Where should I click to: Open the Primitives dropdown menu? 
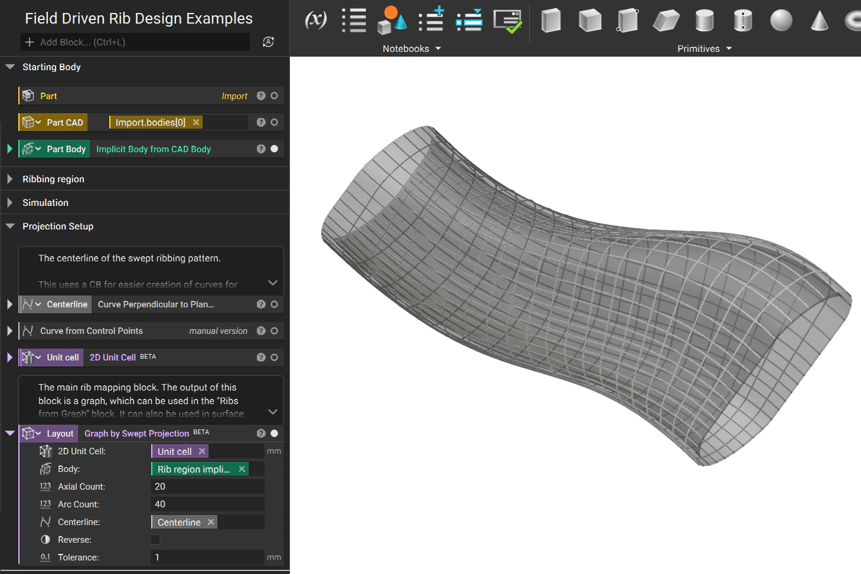(704, 48)
